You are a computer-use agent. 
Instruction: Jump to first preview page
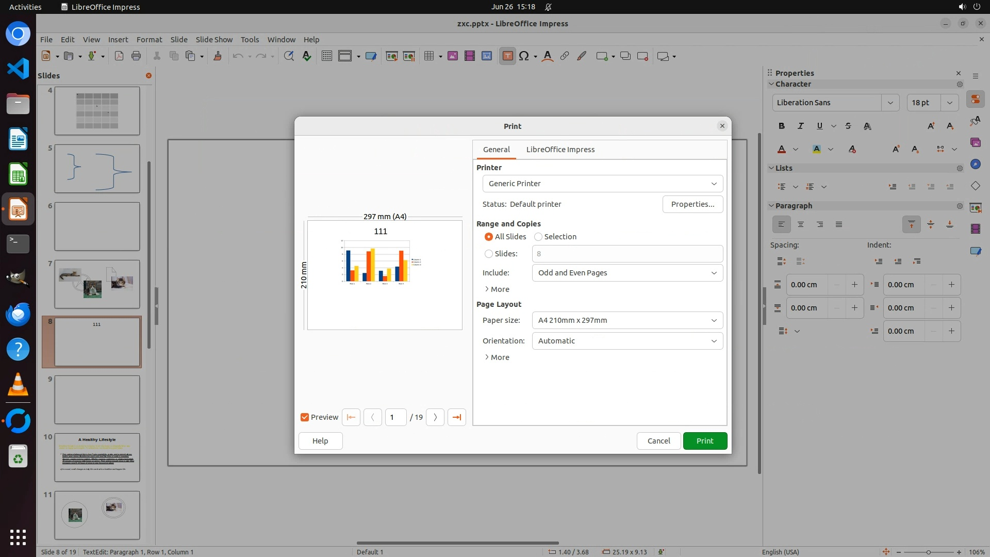point(351,417)
